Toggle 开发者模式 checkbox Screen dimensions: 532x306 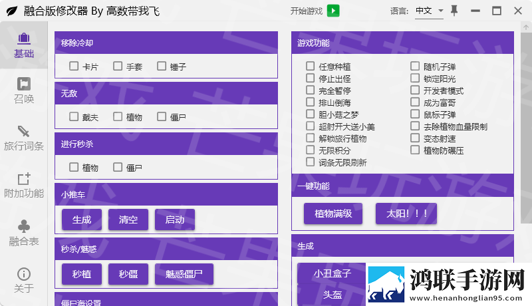click(x=415, y=90)
